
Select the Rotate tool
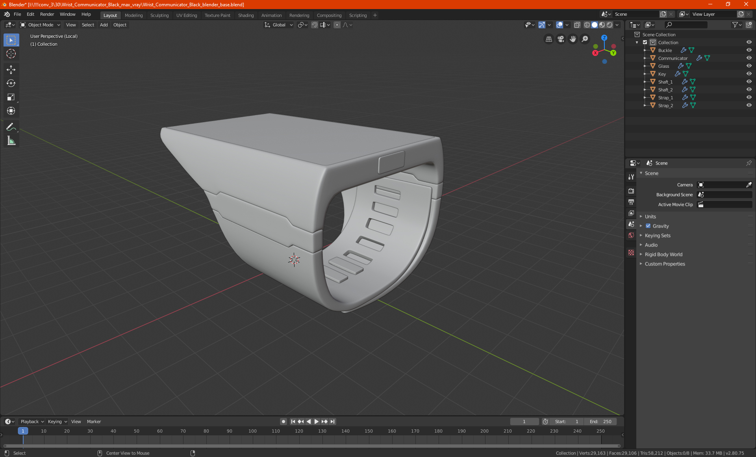coord(11,83)
